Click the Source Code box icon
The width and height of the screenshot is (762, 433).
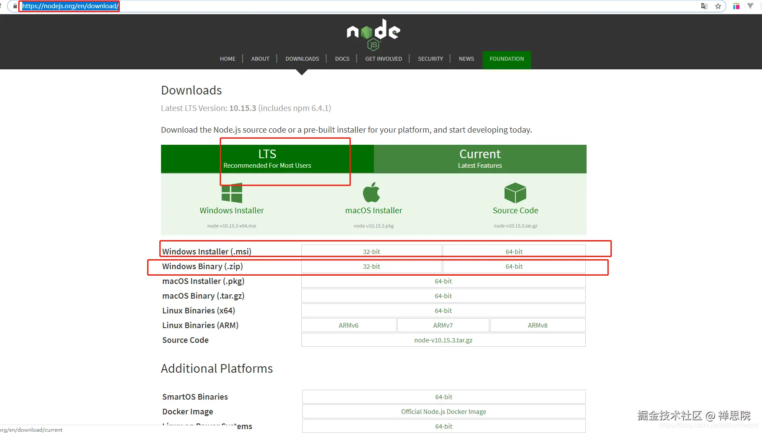click(515, 193)
